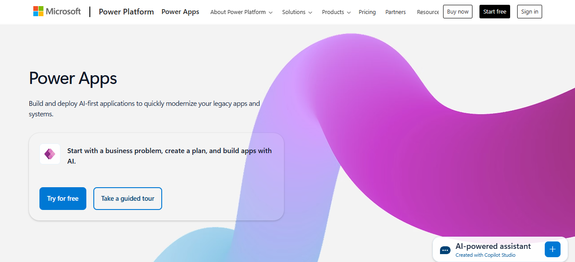Open the Resources menu item
The height and width of the screenshot is (262, 575).
[x=428, y=12]
